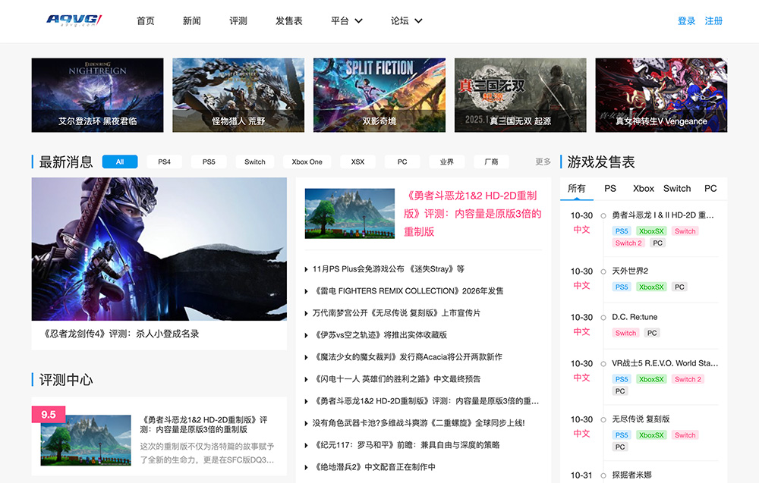This screenshot has height=483, width=759.
Task: Open the 11月PS Plus会免游戏 news headline
Action: [389, 269]
